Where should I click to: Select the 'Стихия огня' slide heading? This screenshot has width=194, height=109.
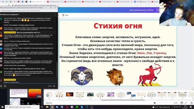click(x=118, y=26)
